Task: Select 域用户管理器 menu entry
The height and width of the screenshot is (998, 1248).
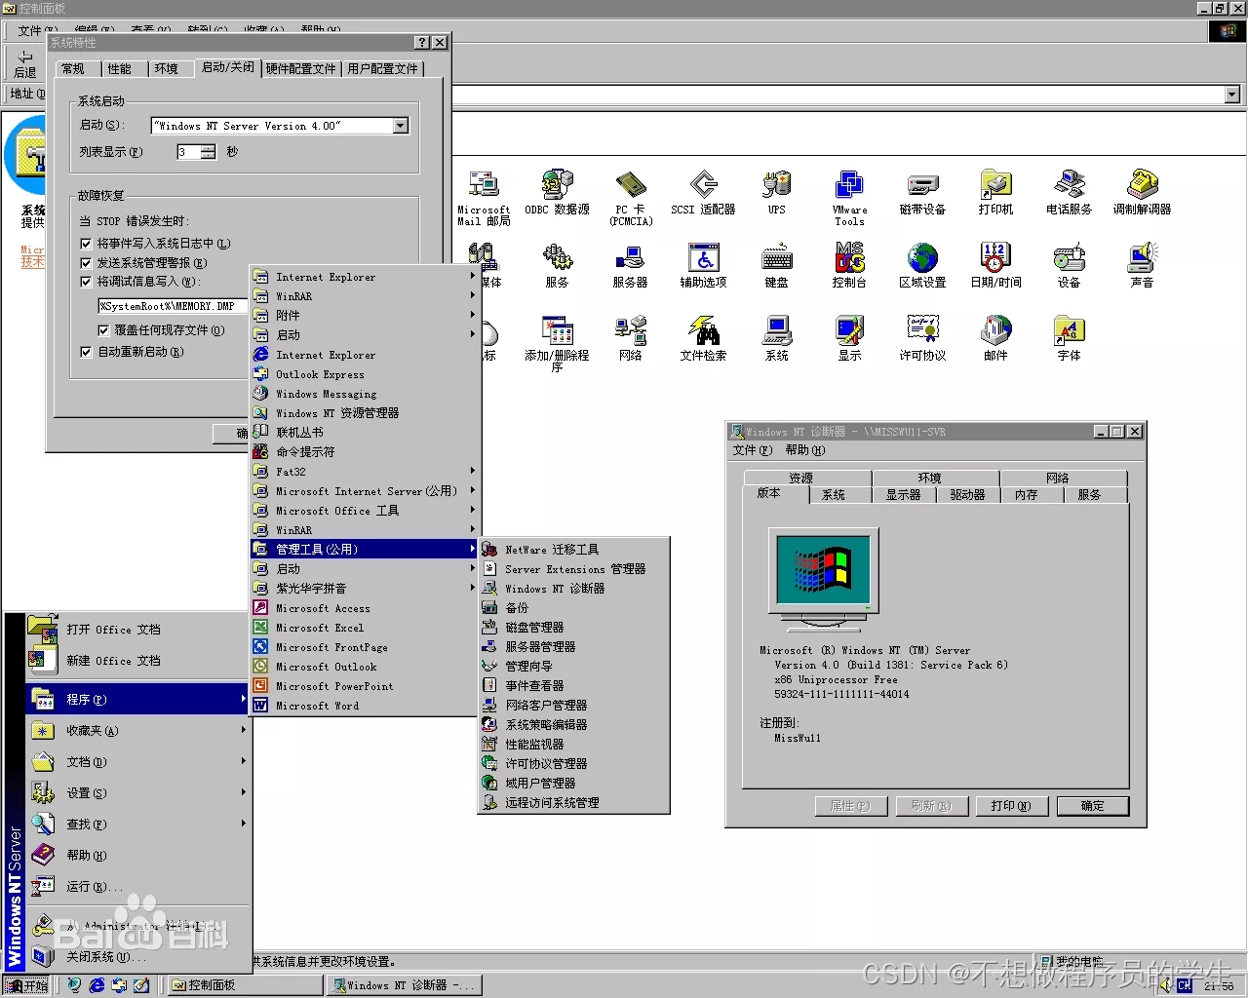Action: [x=573, y=784]
